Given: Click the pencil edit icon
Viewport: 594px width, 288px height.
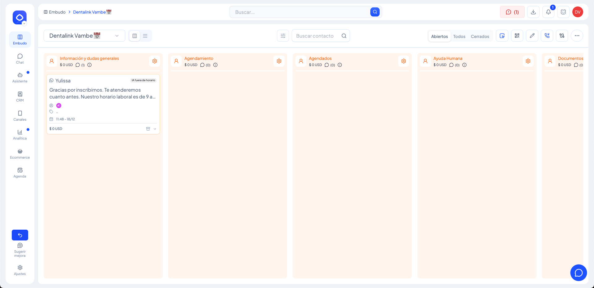Looking at the screenshot, I should [x=532, y=36].
